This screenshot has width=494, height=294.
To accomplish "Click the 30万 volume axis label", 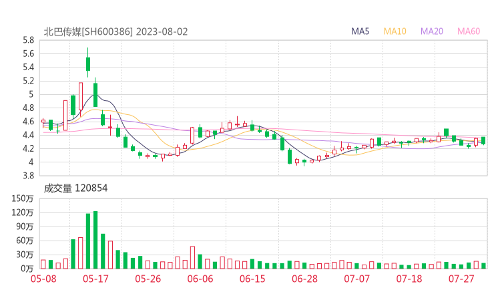I will coord(25,255).
